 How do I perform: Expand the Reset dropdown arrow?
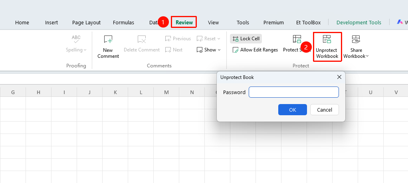(x=219, y=39)
